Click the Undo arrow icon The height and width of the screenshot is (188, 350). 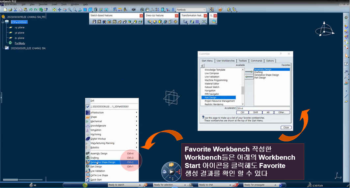coord(31,10)
